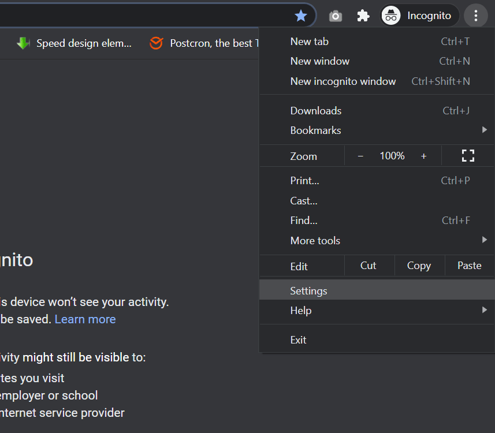Open Downloads from the menu
Image resolution: width=495 pixels, height=433 pixels.
tap(315, 110)
